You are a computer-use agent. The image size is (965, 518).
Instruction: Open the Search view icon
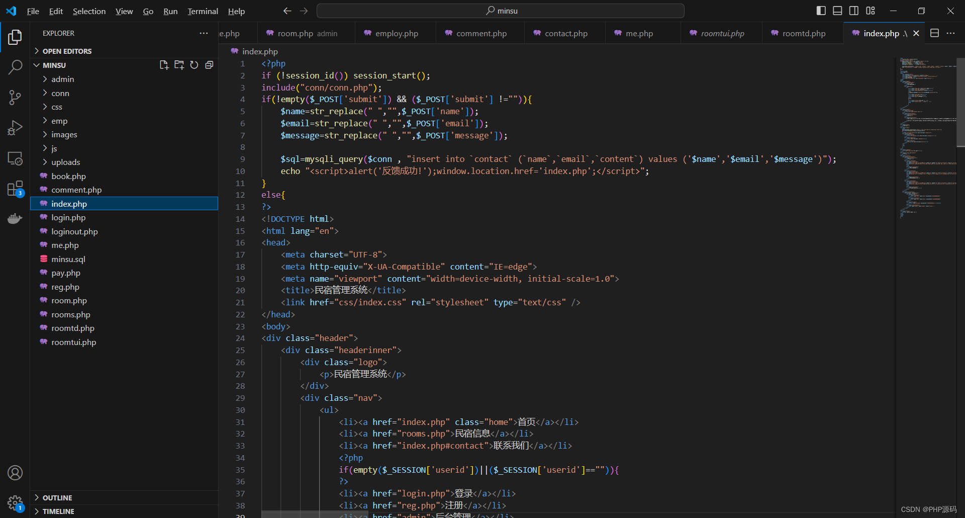(15, 67)
